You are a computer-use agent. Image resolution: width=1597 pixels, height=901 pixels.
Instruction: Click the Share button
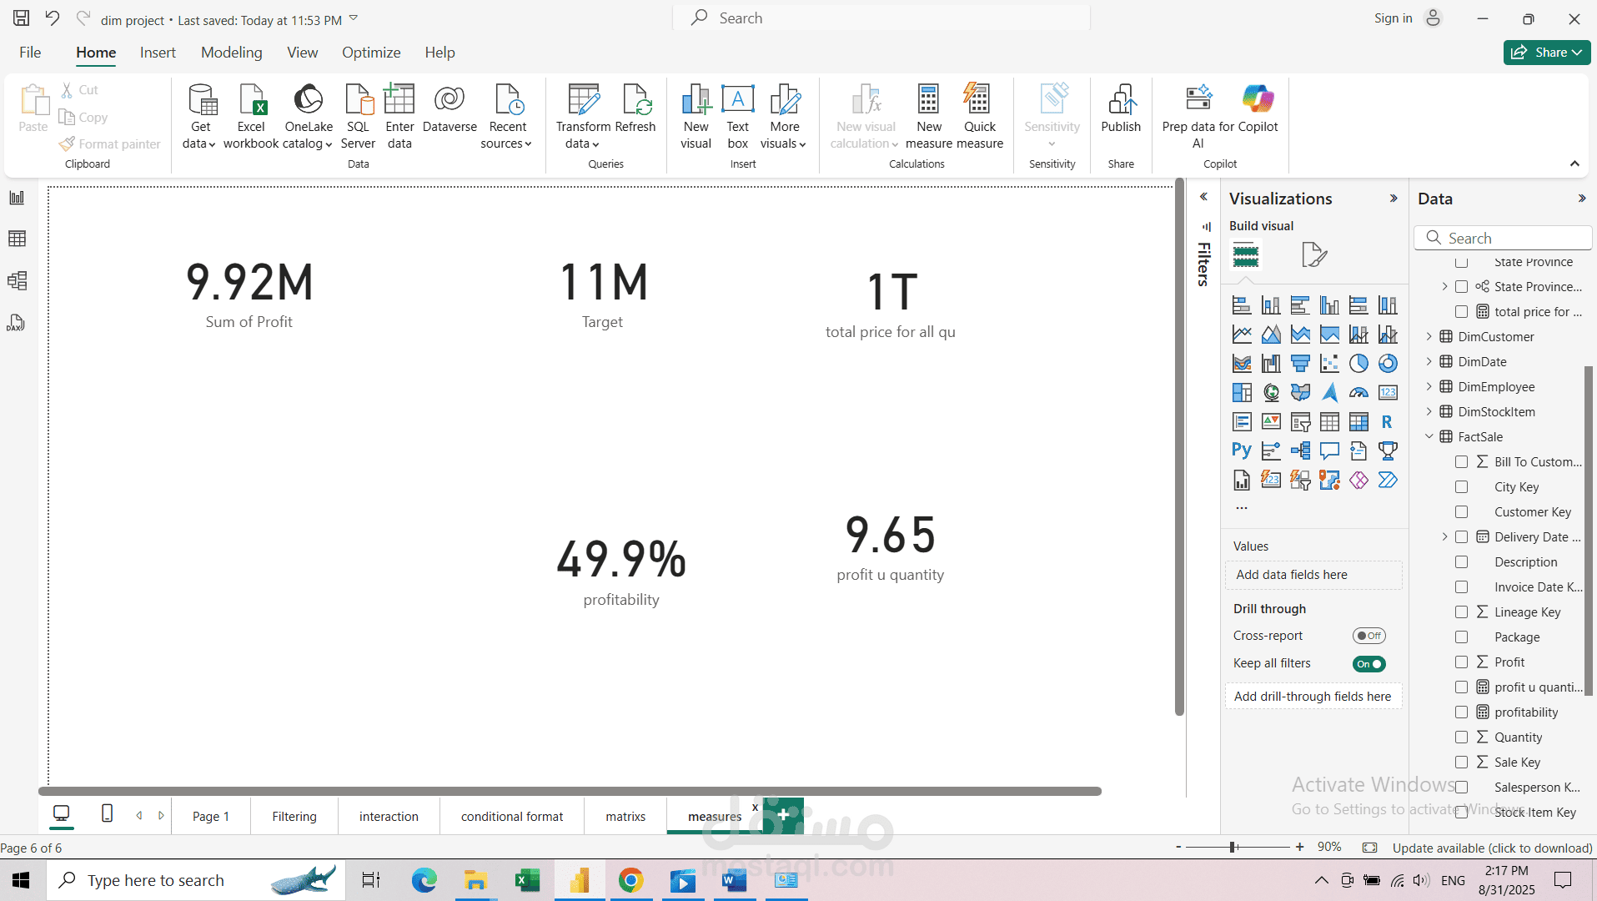1547,53
